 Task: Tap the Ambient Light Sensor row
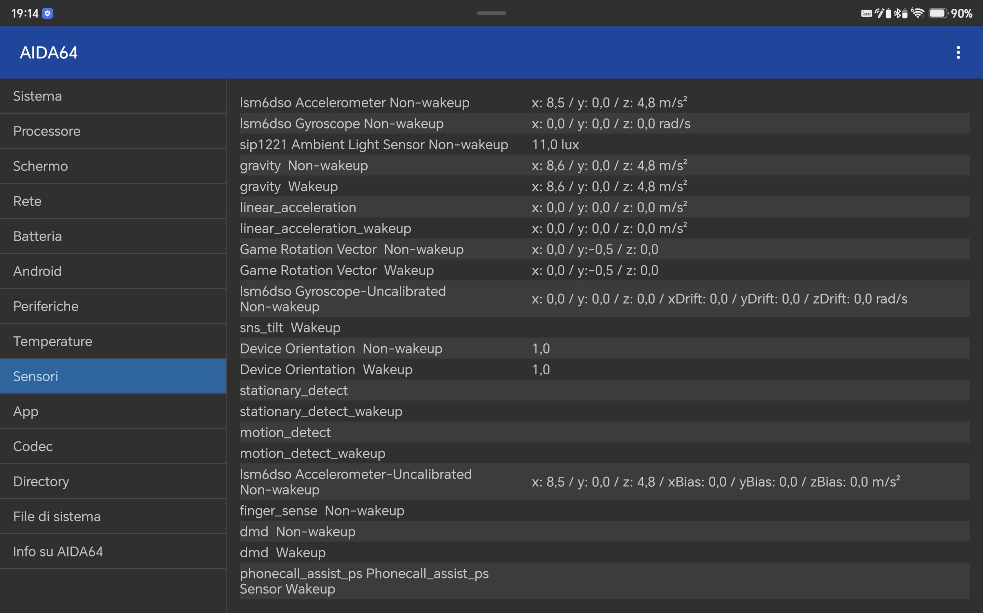[x=605, y=144]
